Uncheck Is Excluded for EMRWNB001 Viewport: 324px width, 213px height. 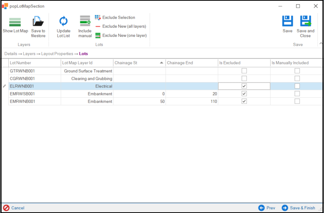pyautogui.click(x=244, y=101)
